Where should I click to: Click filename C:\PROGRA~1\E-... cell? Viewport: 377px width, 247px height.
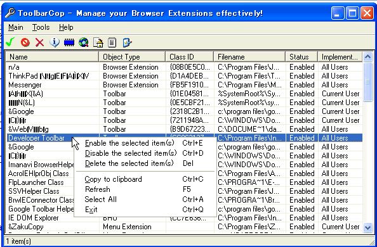pyautogui.click(x=249, y=182)
